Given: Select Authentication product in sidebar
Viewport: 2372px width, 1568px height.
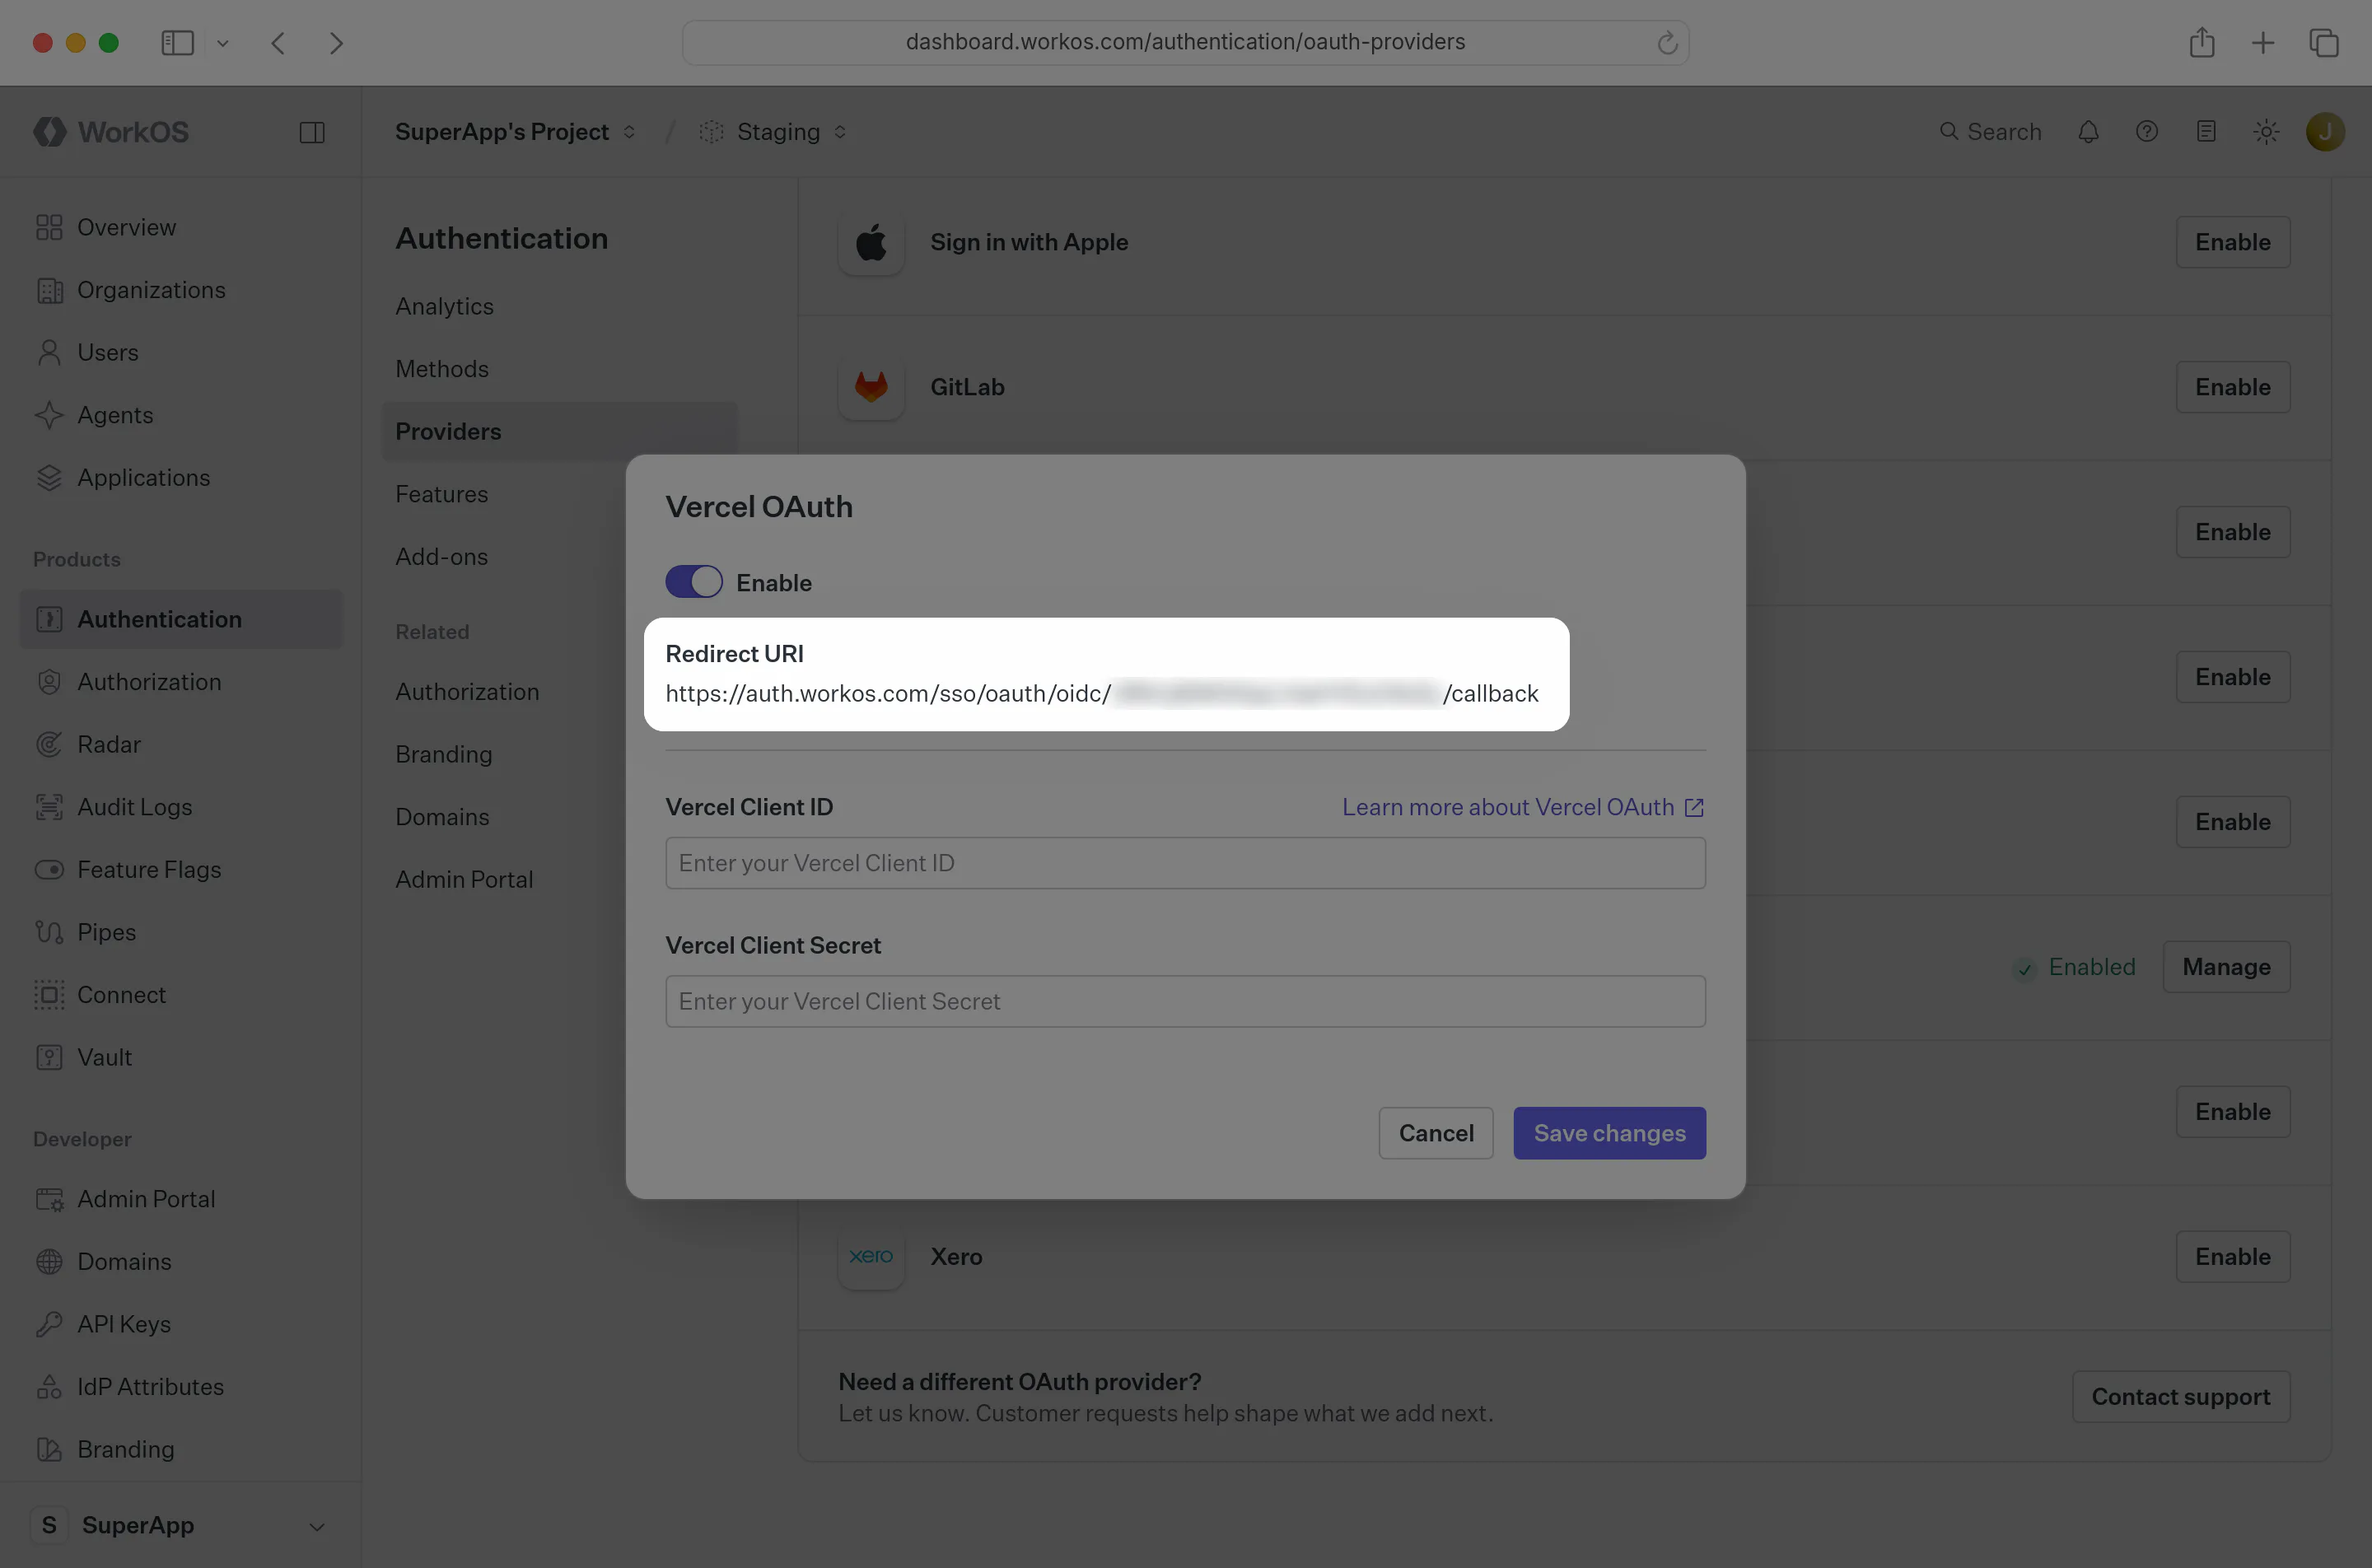Looking at the screenshot, I should 180,619.
